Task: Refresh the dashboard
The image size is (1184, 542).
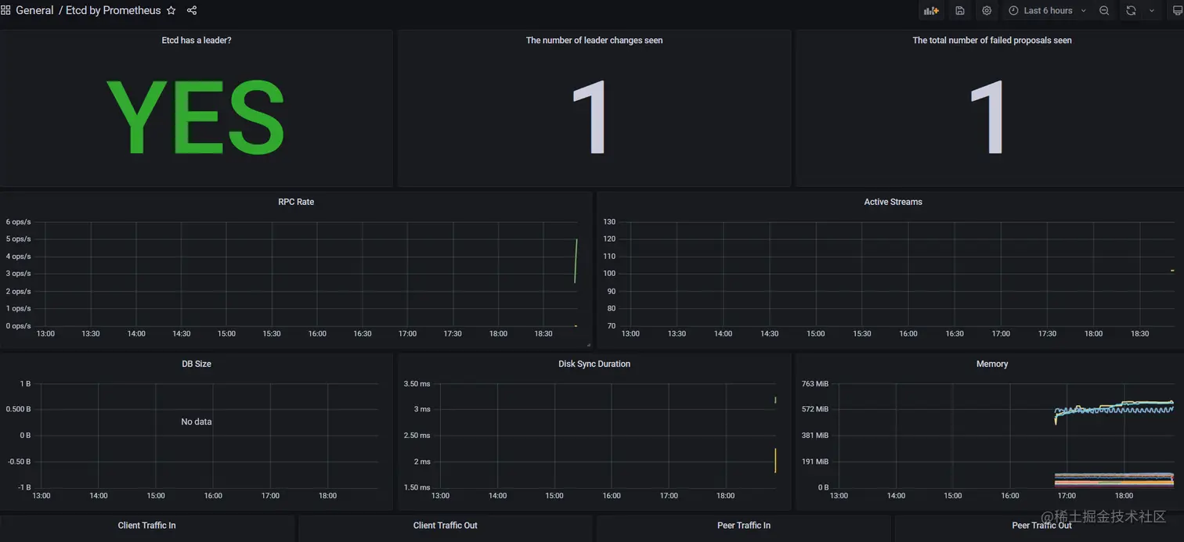Action: [x=1131, y=11]
